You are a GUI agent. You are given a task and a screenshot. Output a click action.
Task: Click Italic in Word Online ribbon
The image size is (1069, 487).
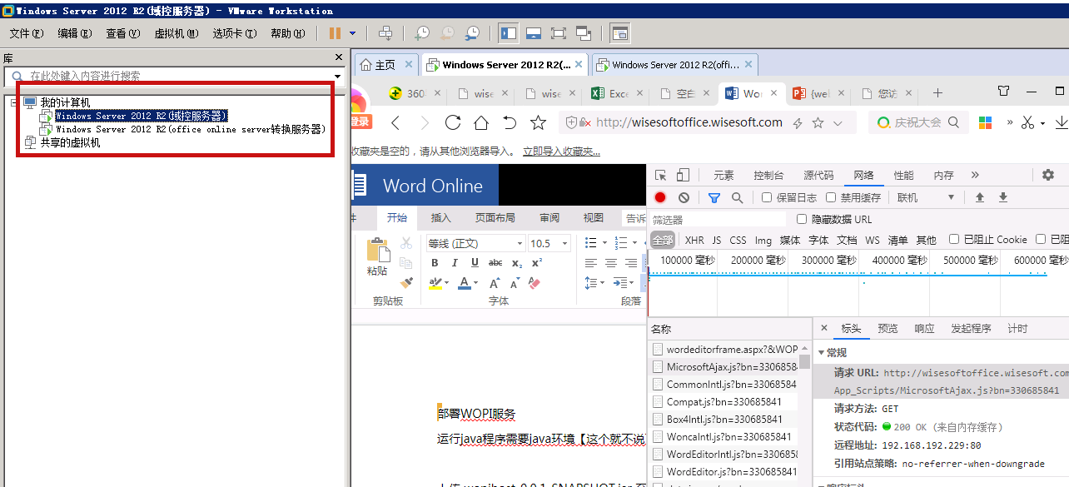455,263
